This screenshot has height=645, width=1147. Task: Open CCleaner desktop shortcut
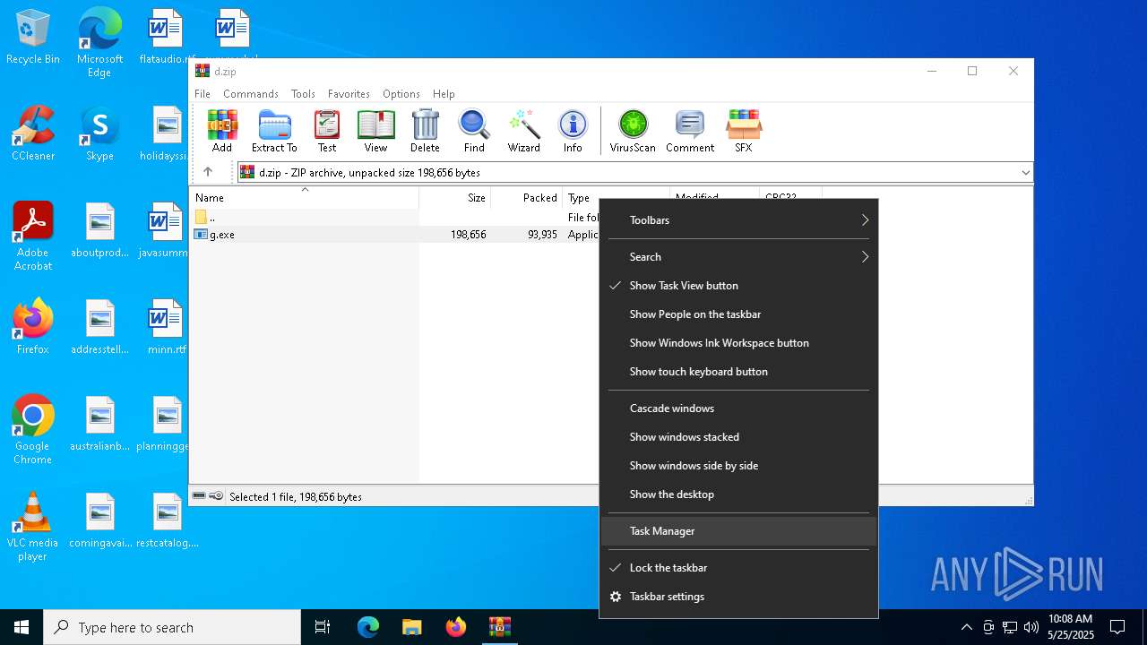point(33,133)
